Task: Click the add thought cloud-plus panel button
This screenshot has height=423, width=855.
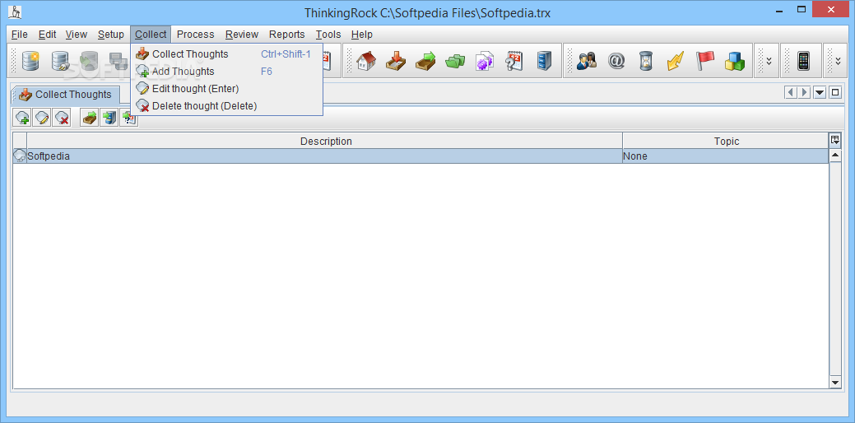Action: (22, 117)
